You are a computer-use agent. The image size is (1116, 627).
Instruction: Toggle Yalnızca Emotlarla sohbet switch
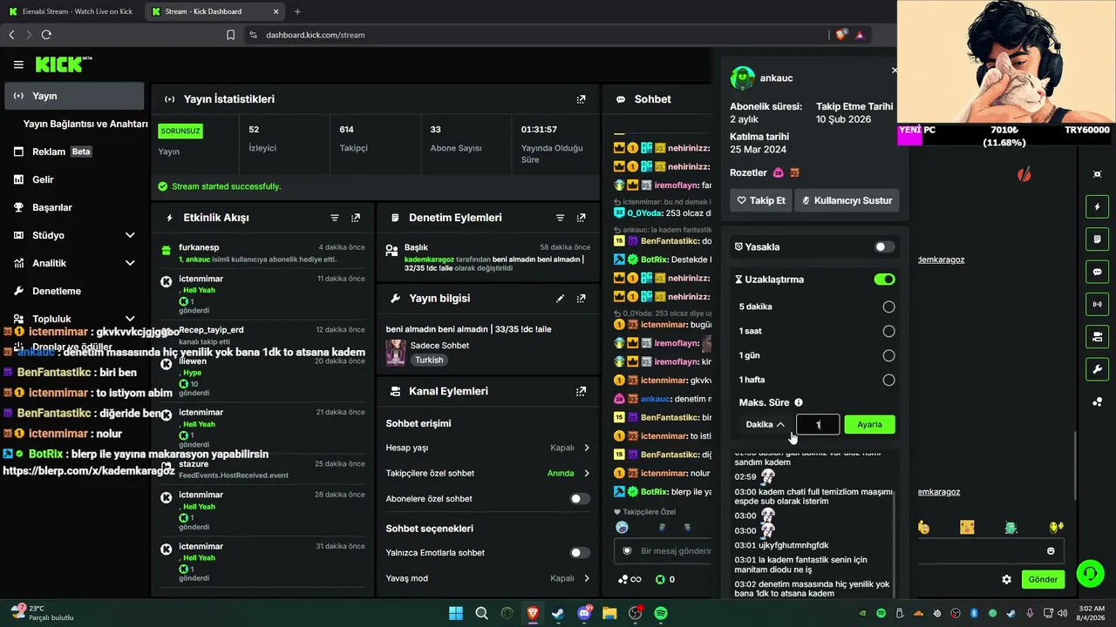580,553
